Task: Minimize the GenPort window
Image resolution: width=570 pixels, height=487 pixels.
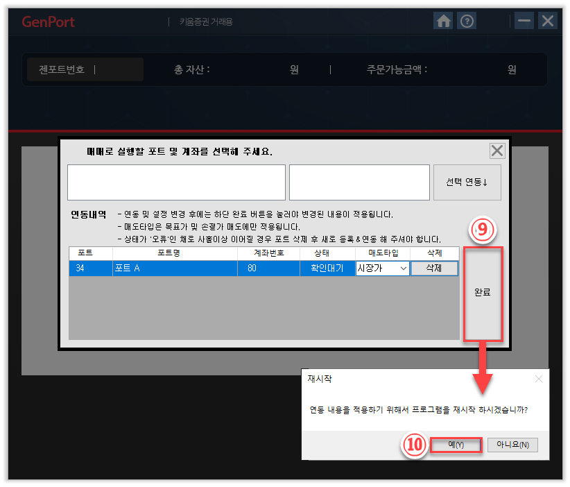Action: click(524, 21)
